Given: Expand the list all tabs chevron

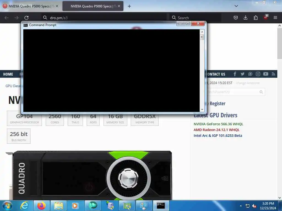Looking at the screenshot, I should coord(236,6).
